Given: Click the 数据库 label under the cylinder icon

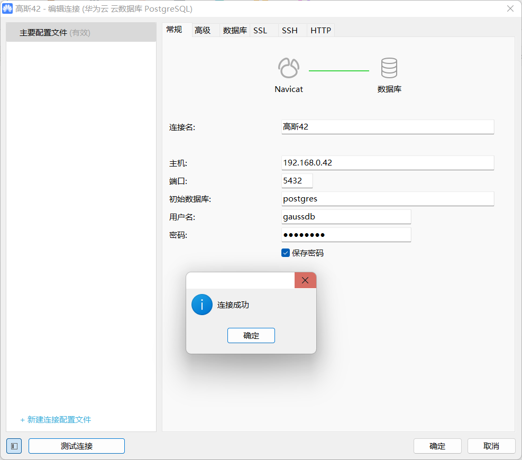Looking at the screenshot, I should [x=389, y=89].
